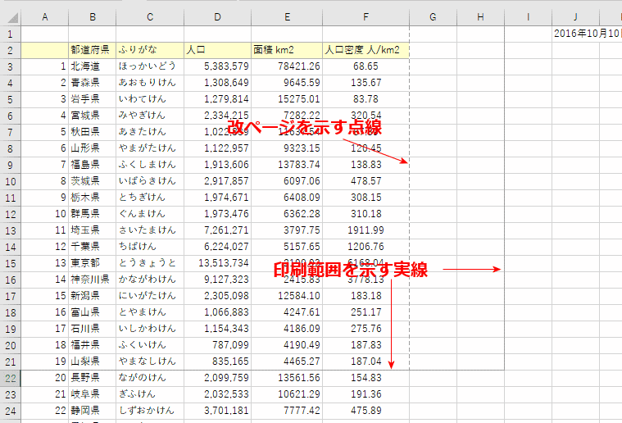Click the 人口 header cell
622x423 pixels.
(216, 50)
